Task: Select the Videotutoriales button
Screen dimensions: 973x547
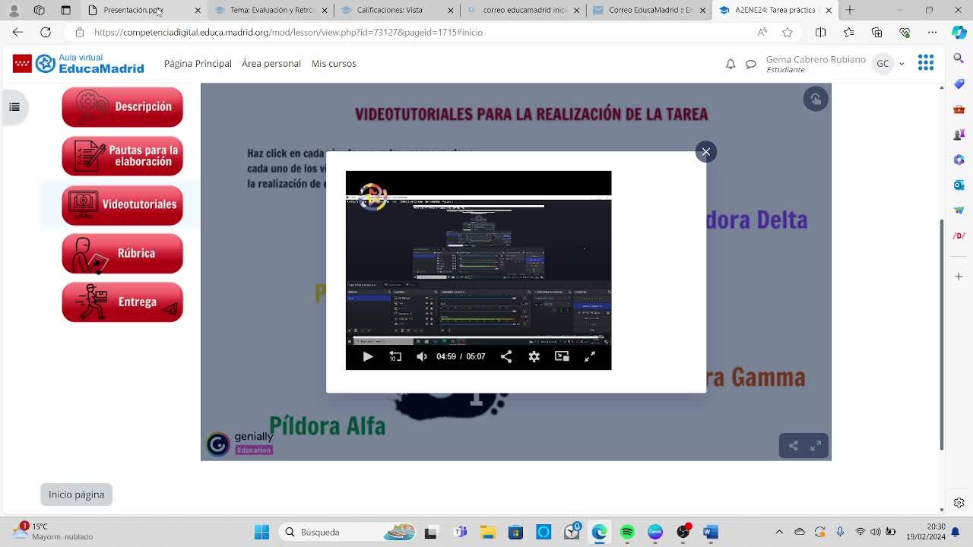Action: tap(122, 204)
